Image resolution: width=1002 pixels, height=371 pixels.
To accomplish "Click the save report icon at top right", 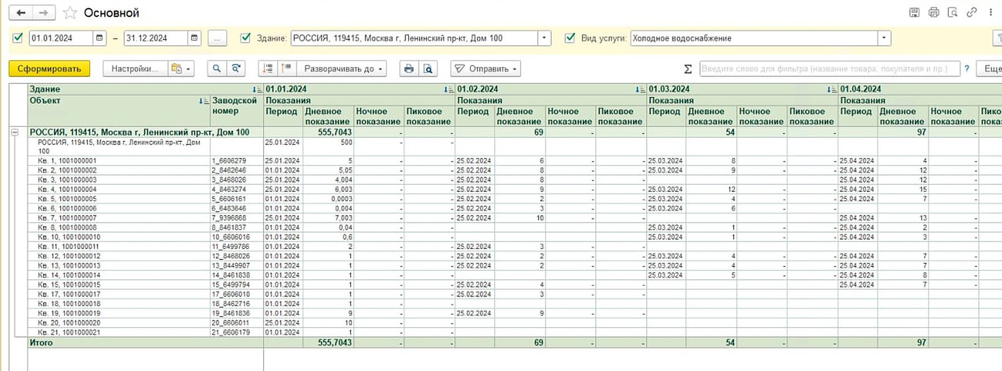I will 915,12.
